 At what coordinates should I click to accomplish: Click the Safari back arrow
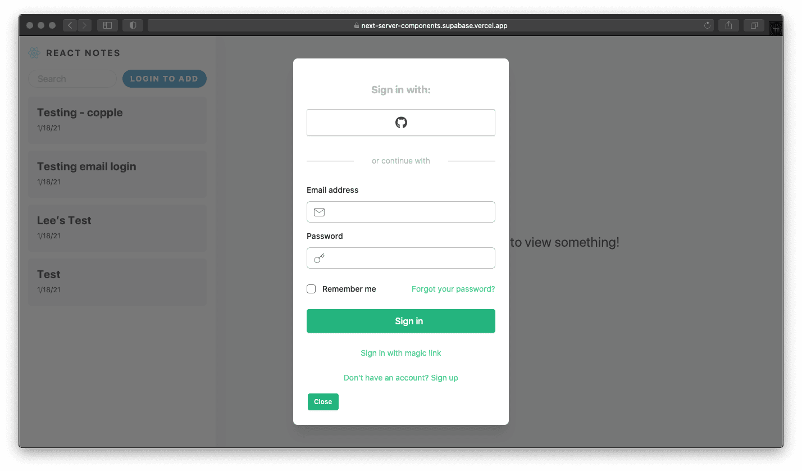[x=70, y=25]
